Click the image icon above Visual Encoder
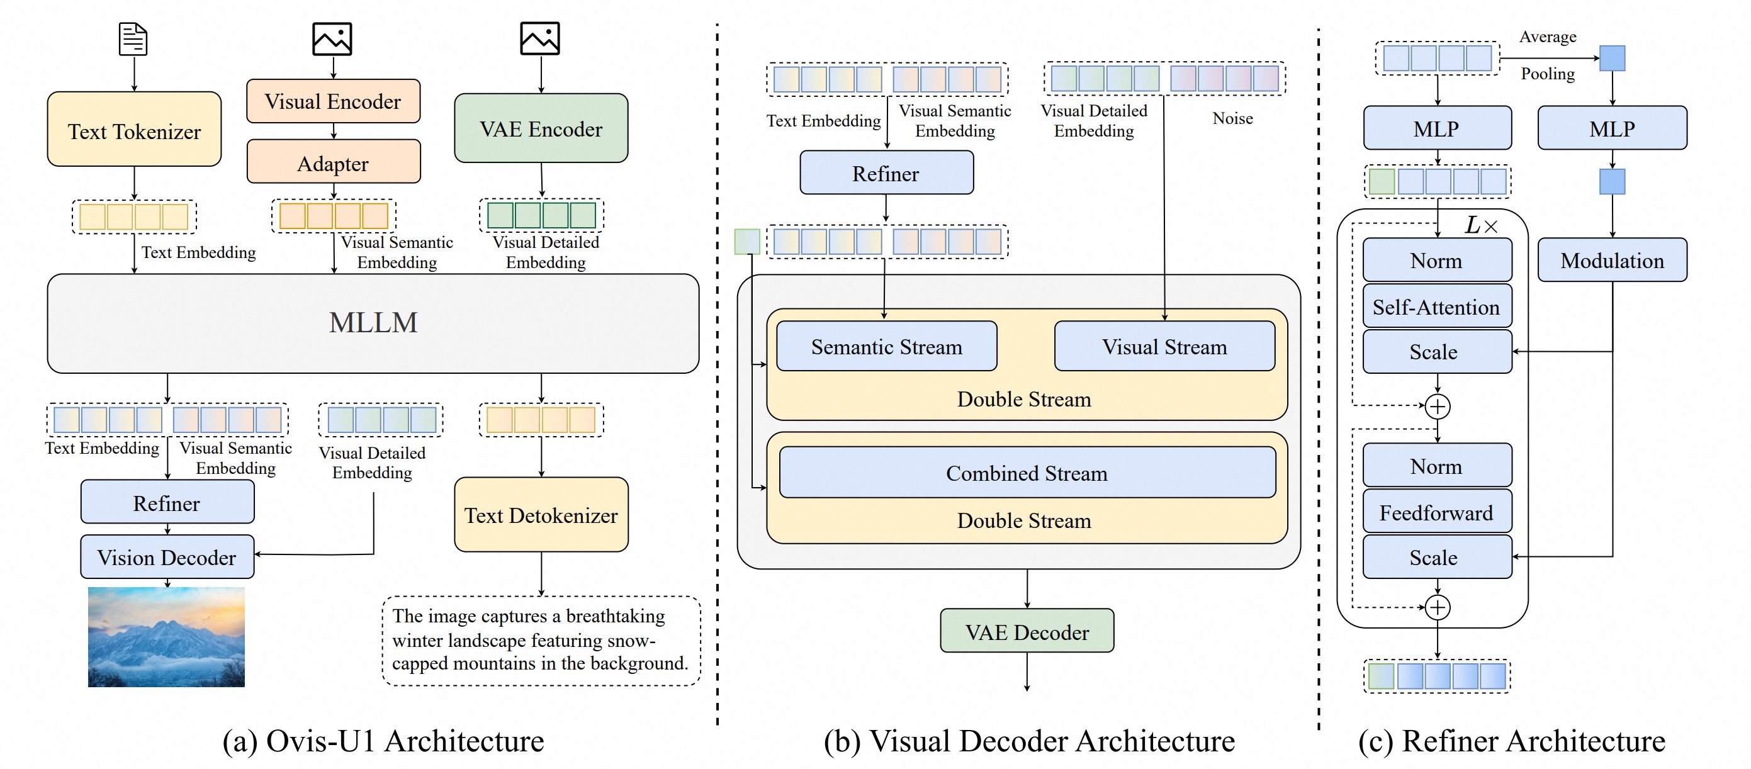The width and height of the screenshot is (1751, 769). point(332,39)
